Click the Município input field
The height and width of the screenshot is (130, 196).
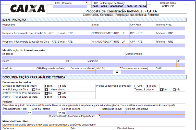132,65
